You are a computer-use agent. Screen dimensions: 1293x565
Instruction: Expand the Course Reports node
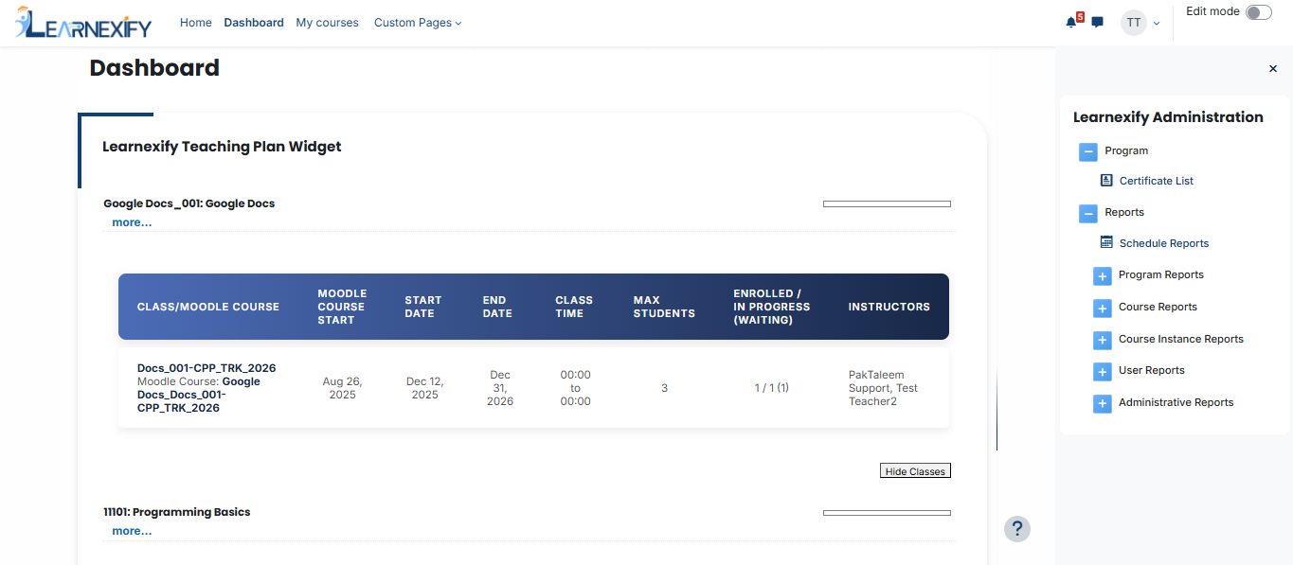point(1102,308)
